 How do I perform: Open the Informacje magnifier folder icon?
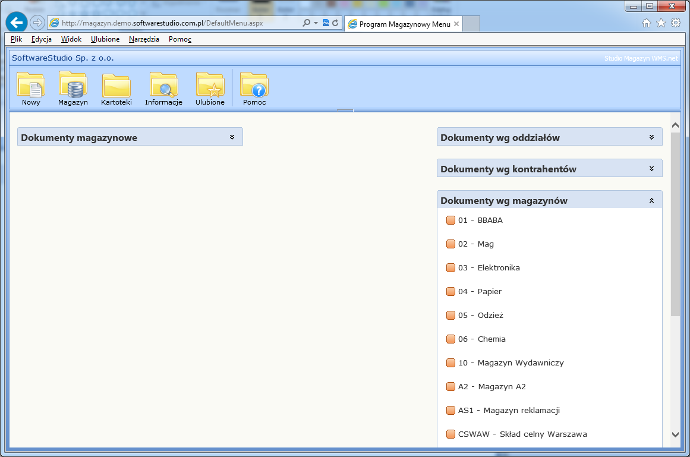click(163, 85)
